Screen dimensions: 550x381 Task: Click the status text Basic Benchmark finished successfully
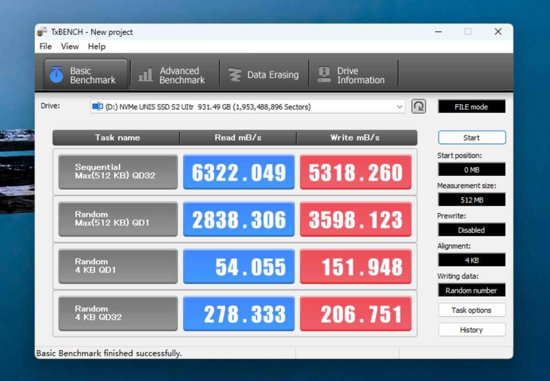pos(109,353)
